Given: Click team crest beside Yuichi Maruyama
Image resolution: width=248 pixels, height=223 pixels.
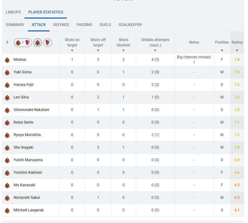Looking at the screenshot, I should coord(7,160).
